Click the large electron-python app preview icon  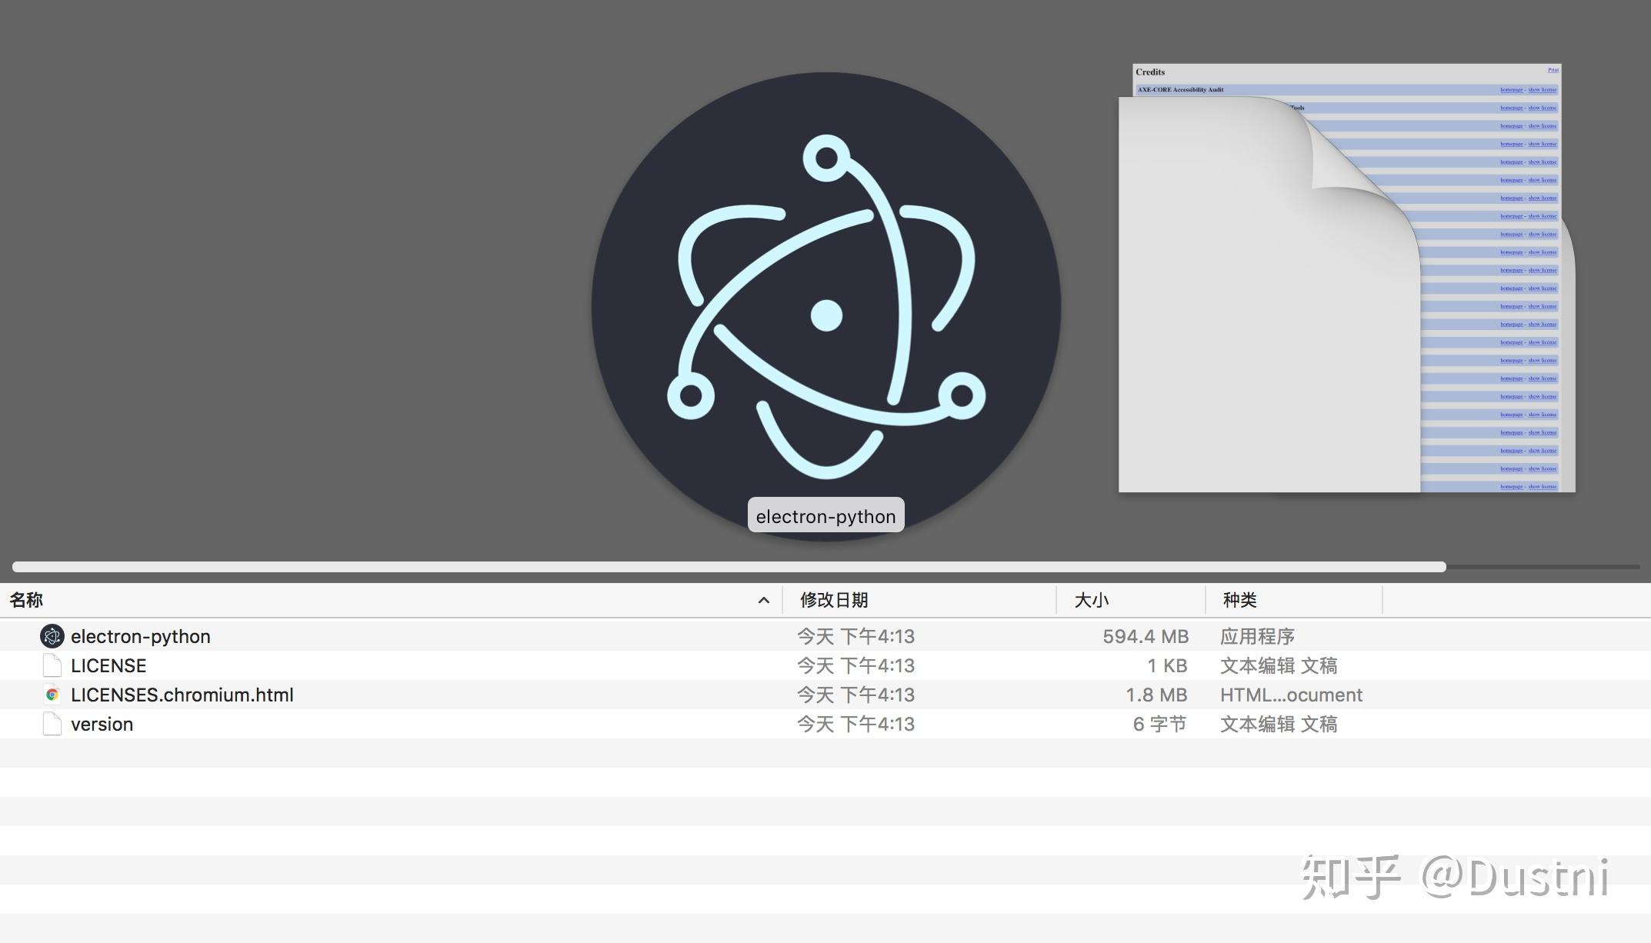point(826,308)
